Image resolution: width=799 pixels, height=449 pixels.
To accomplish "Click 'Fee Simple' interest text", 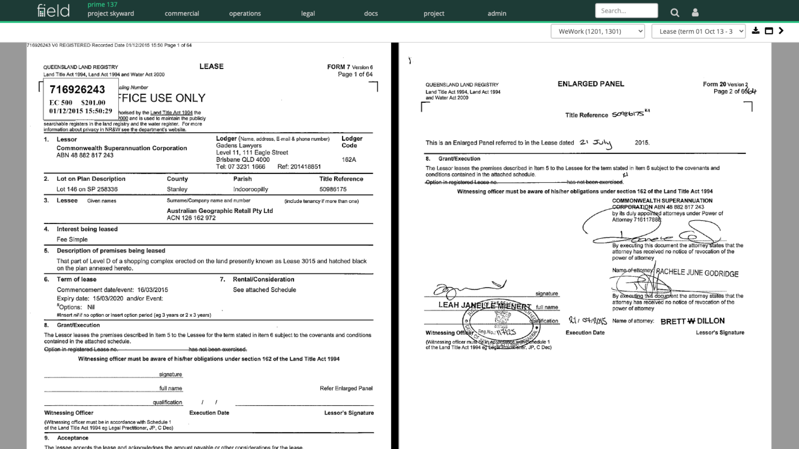I will [x=72, y=239].
